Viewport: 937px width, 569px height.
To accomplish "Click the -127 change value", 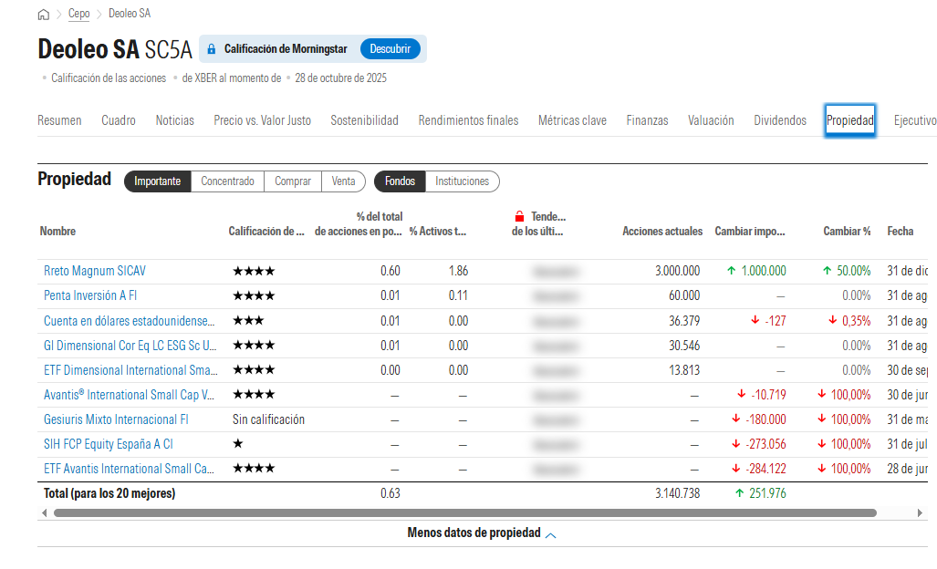I will pos(776,321).
